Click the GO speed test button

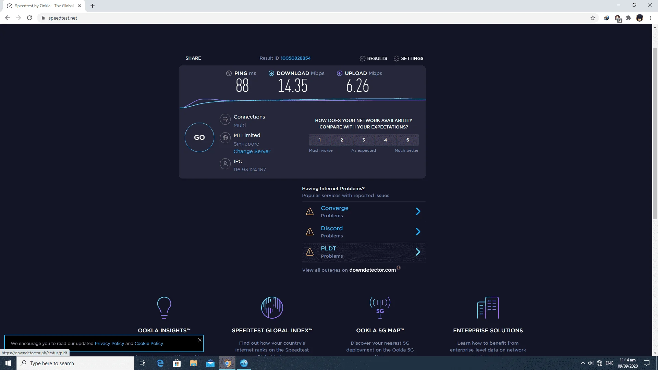[x=199, y=137]
